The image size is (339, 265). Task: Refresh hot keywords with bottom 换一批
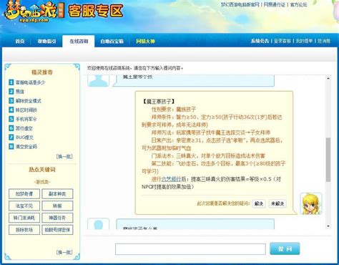coord(64,252)
